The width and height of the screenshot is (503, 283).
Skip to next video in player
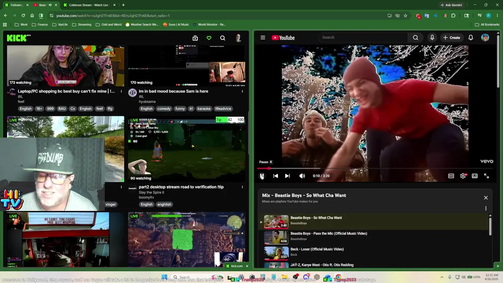coord(287,176)
